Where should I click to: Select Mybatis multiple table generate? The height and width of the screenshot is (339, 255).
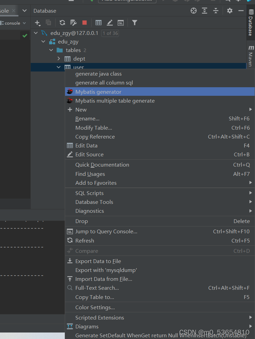point(160,101)
